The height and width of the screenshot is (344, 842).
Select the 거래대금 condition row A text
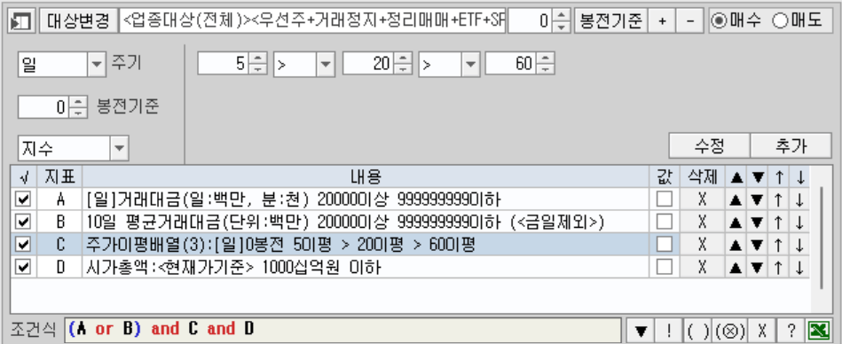click(x=293, y=199)
